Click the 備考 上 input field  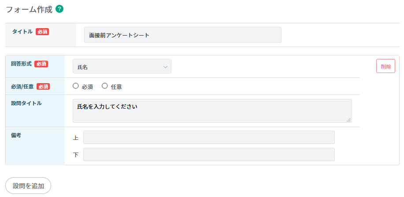click(x=209, y=138)
